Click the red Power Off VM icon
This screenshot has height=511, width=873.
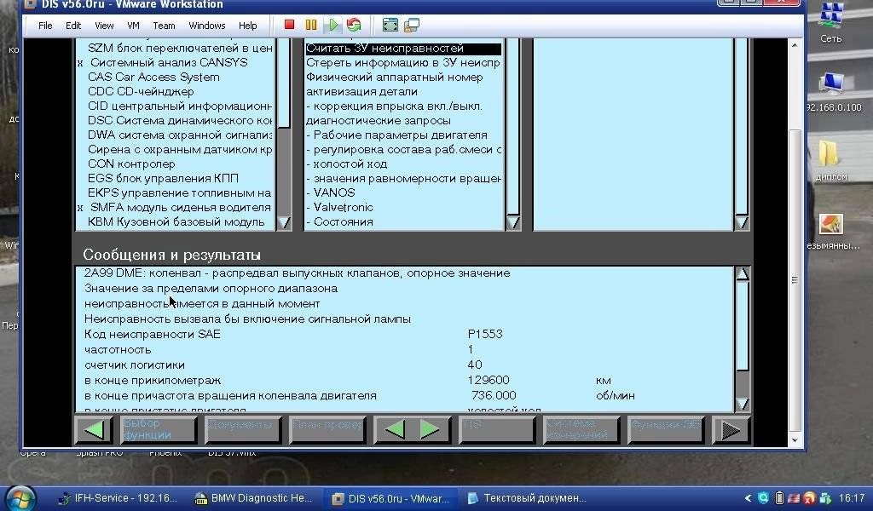pos(289,25)
